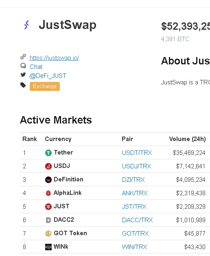Screen dimensions: 210x256
Task: Open the https://justswap.io/ website link
Action: 54,58
